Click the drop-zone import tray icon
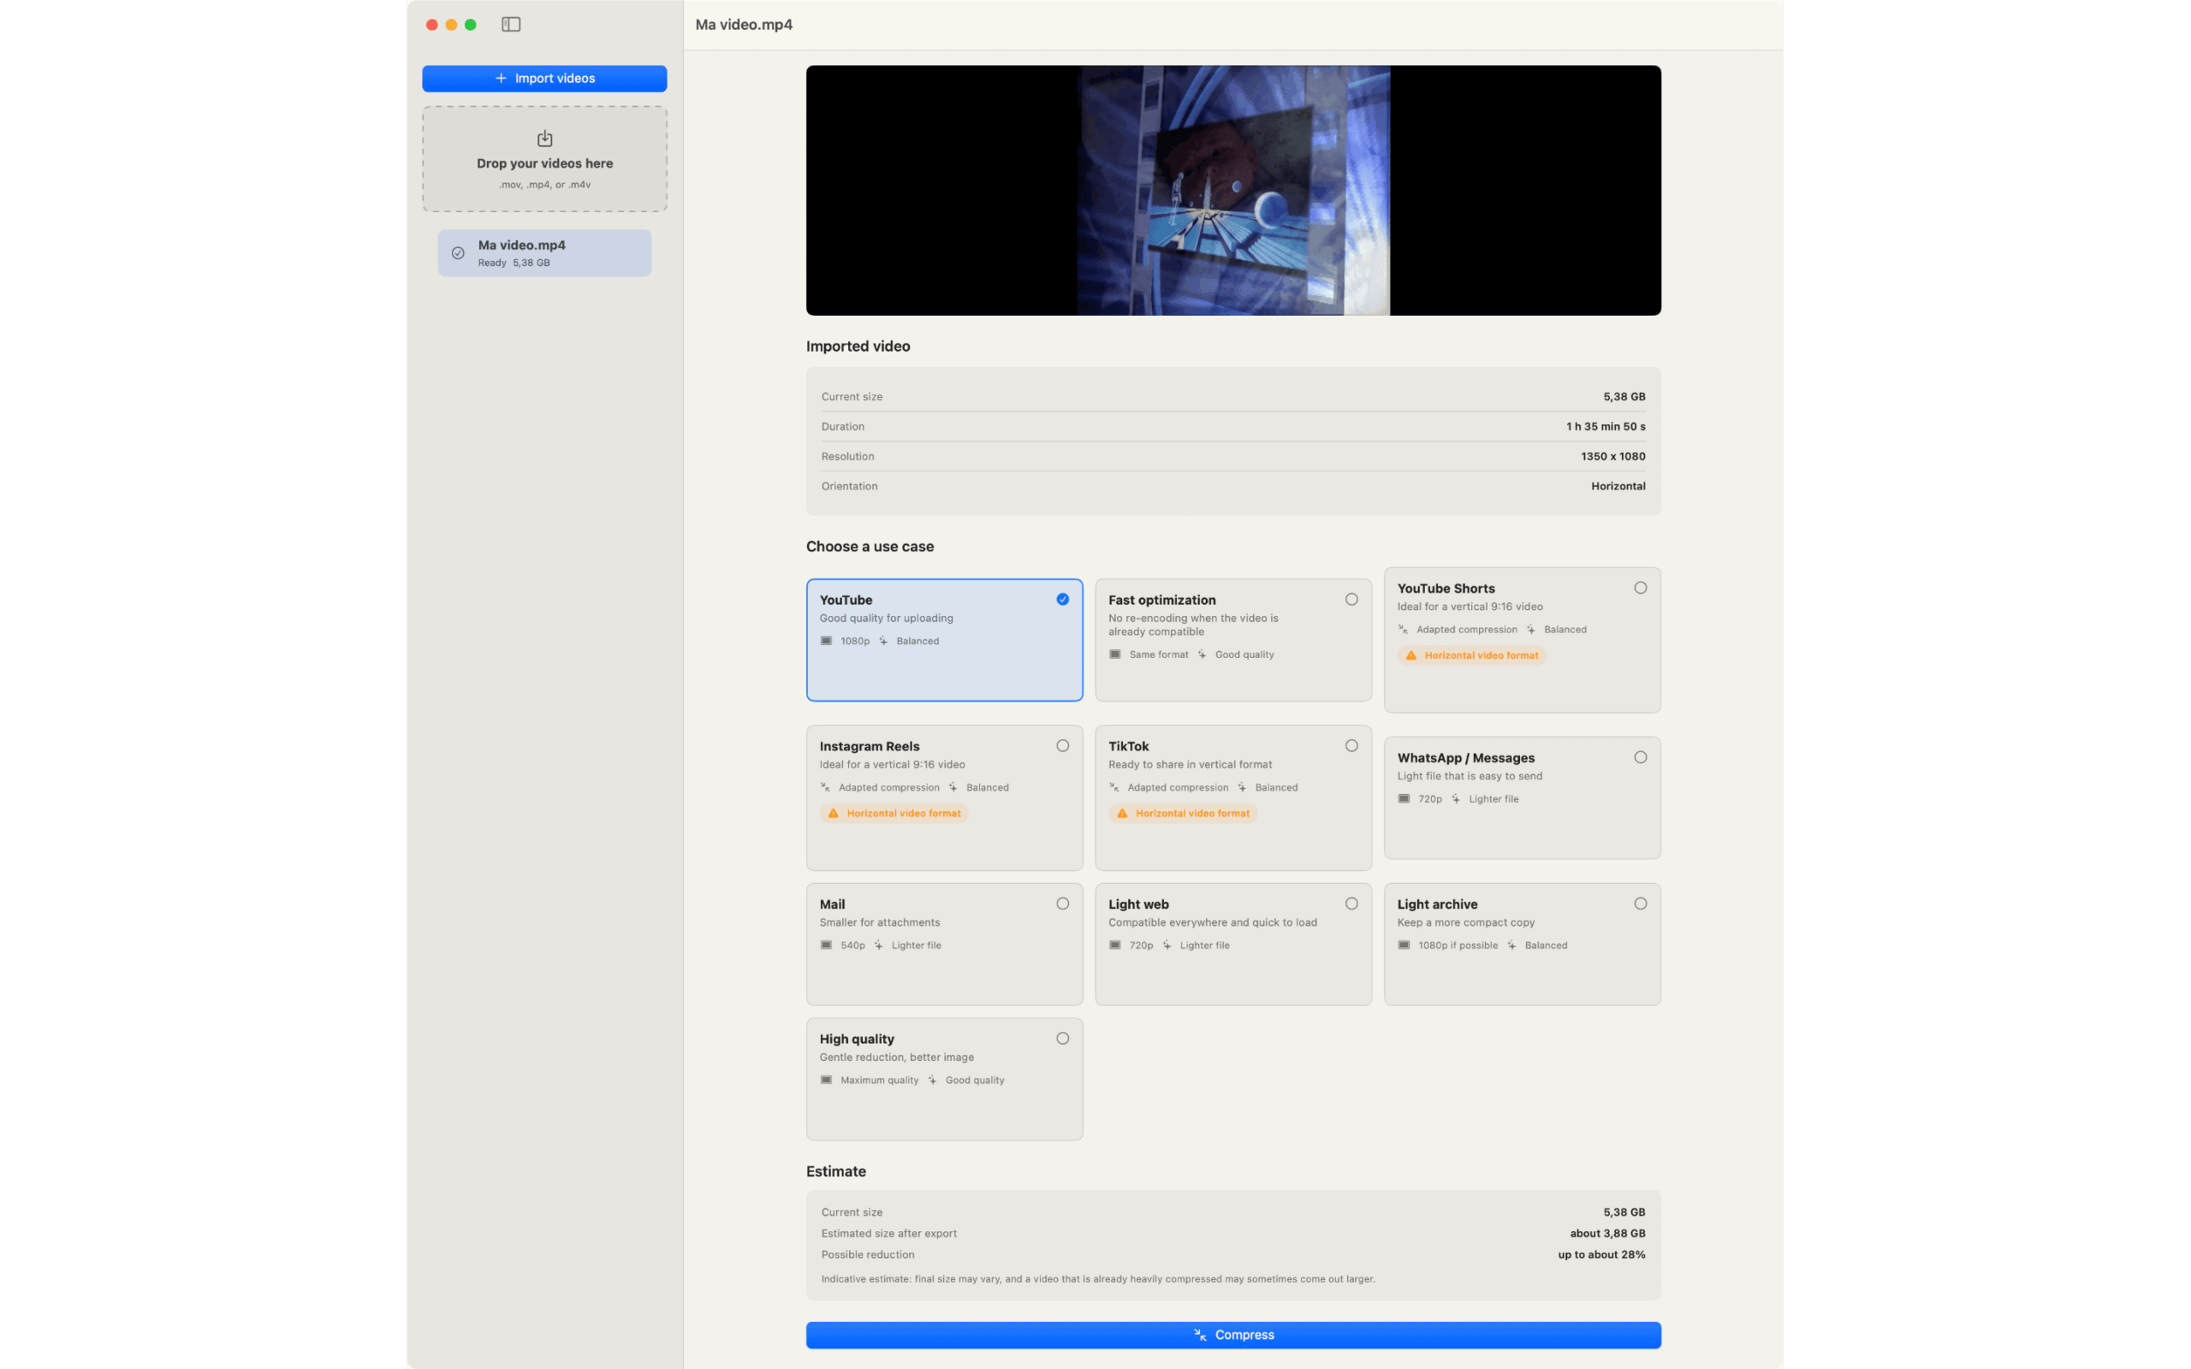The width and height of the screenshot is (2191, 1369). pos(544,139)
